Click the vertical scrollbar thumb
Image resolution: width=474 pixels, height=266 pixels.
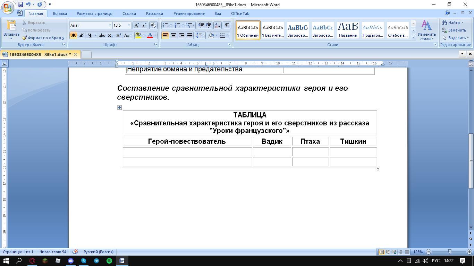click(x=471, y=161)
